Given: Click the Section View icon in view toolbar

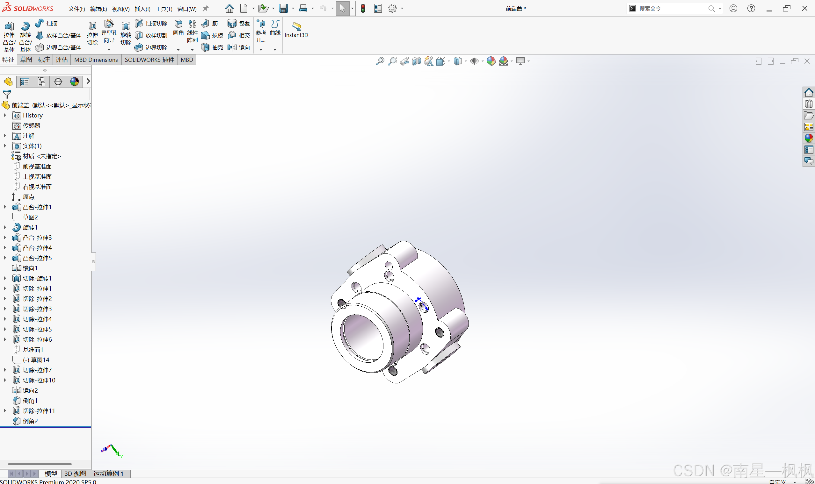Looking at the screenshot, I should pyautogui.click(x=417, y=61).
